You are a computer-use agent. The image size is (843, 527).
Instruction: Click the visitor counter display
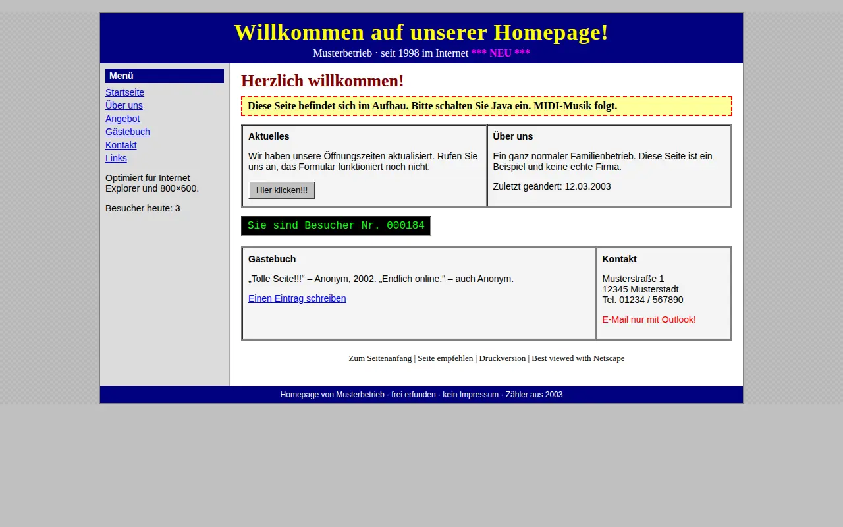pyautogui.click(x=336, y=225)
